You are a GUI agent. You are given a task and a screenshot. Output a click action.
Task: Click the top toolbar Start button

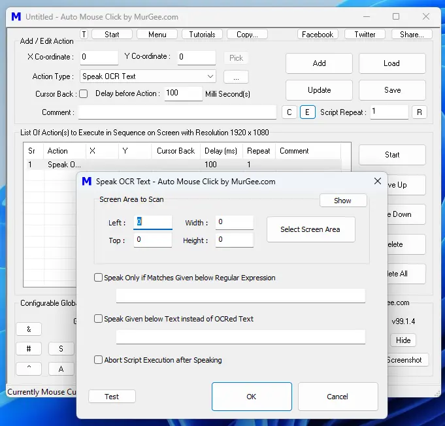(112, 35)
